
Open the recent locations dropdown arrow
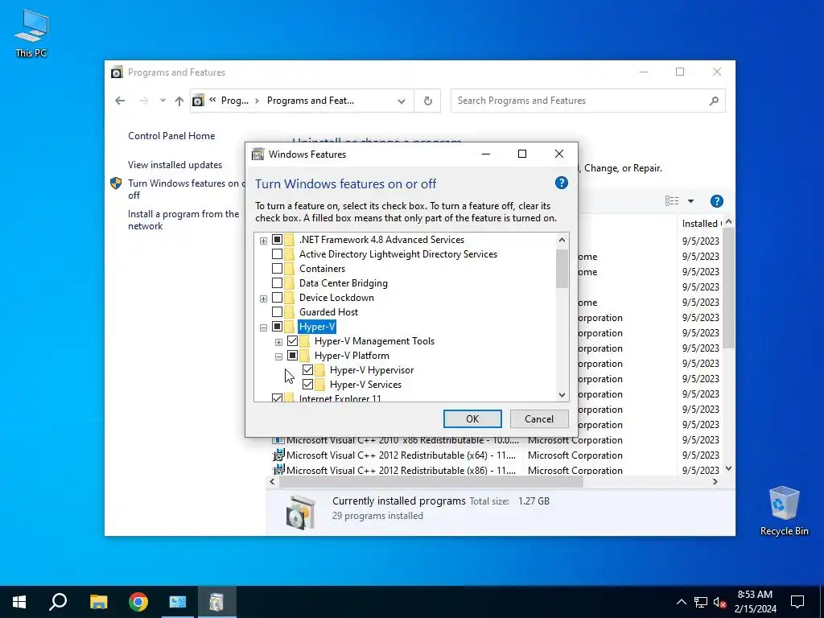pos(163,101)
